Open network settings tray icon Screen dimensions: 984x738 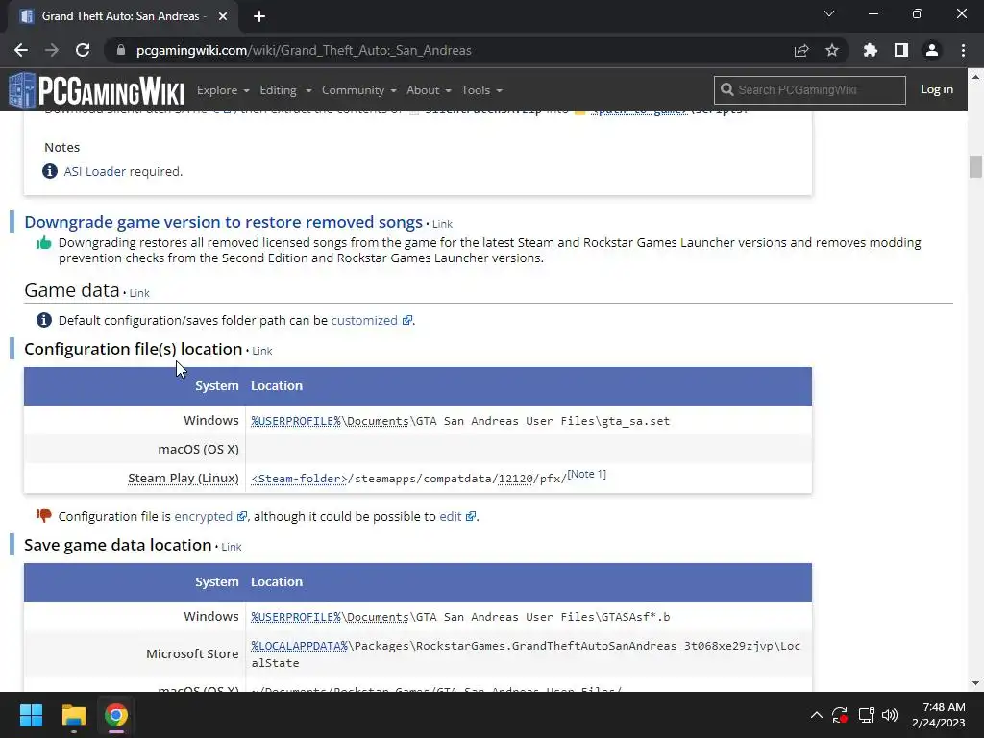(867, 715)
